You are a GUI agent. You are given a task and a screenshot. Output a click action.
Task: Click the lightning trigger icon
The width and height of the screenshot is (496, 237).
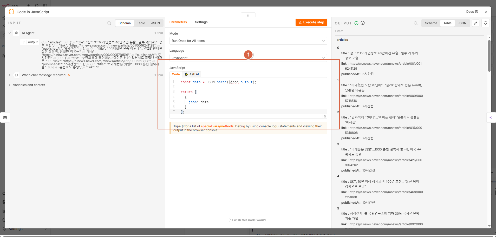click(69, 75)
